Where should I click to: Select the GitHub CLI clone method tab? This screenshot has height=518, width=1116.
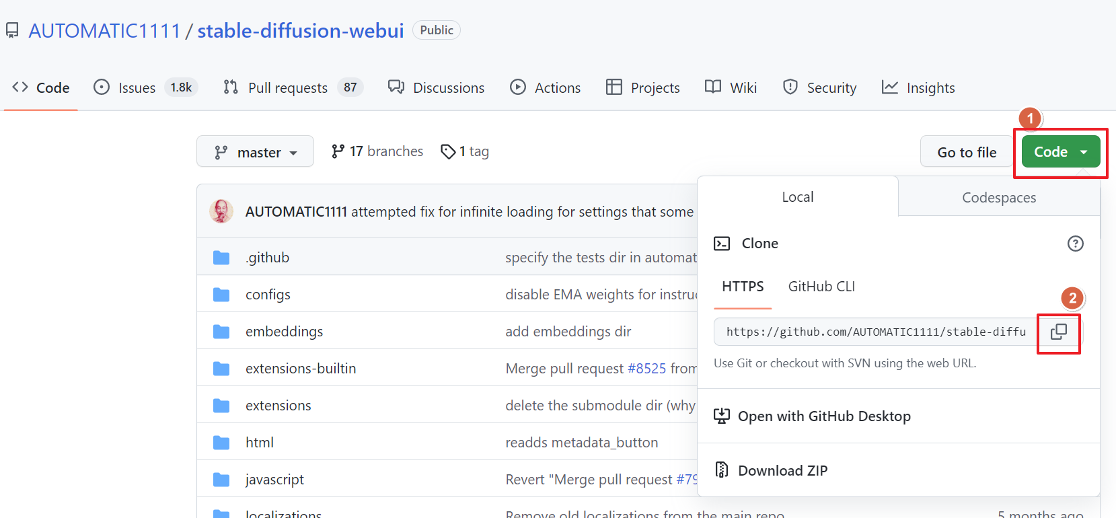click(x=821, y=287)
